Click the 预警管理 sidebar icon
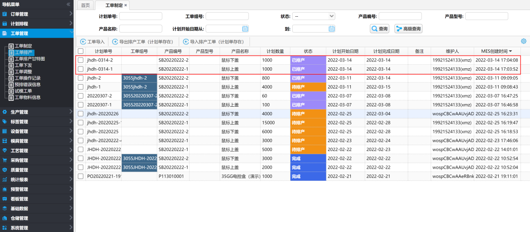 (5, 189)
